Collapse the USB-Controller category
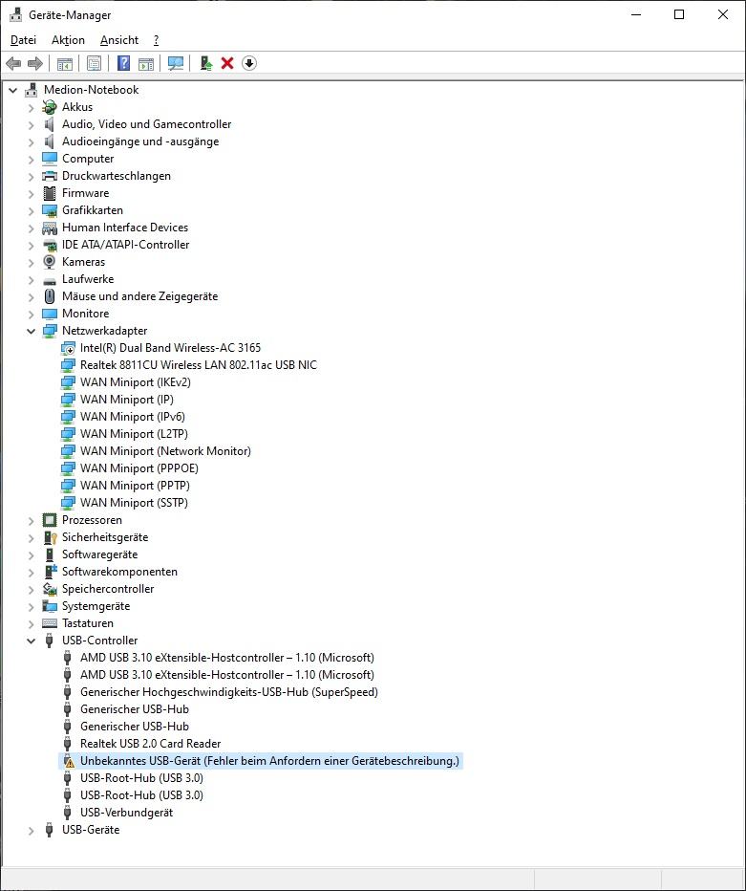Image resolution: width=746 pixels, height=891 pixels. pyautogui.click(x=31, y=641)
